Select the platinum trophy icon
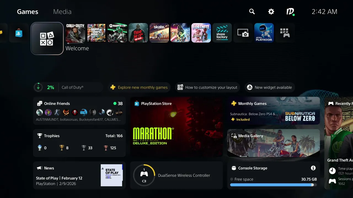The image size is (353, 198). pos(40,148)
